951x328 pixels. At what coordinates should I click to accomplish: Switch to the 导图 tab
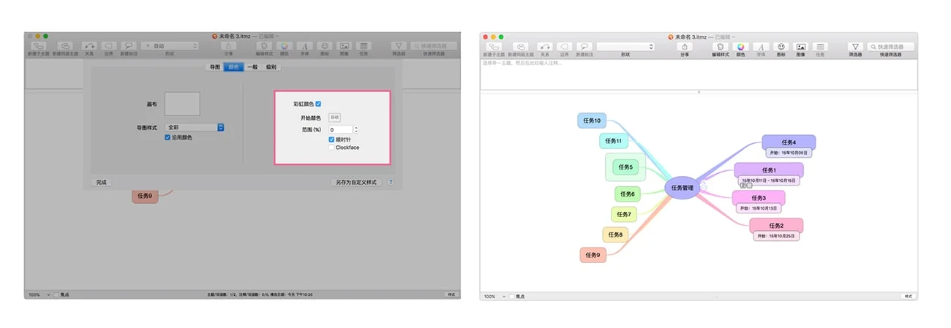[x=214, y=67]
